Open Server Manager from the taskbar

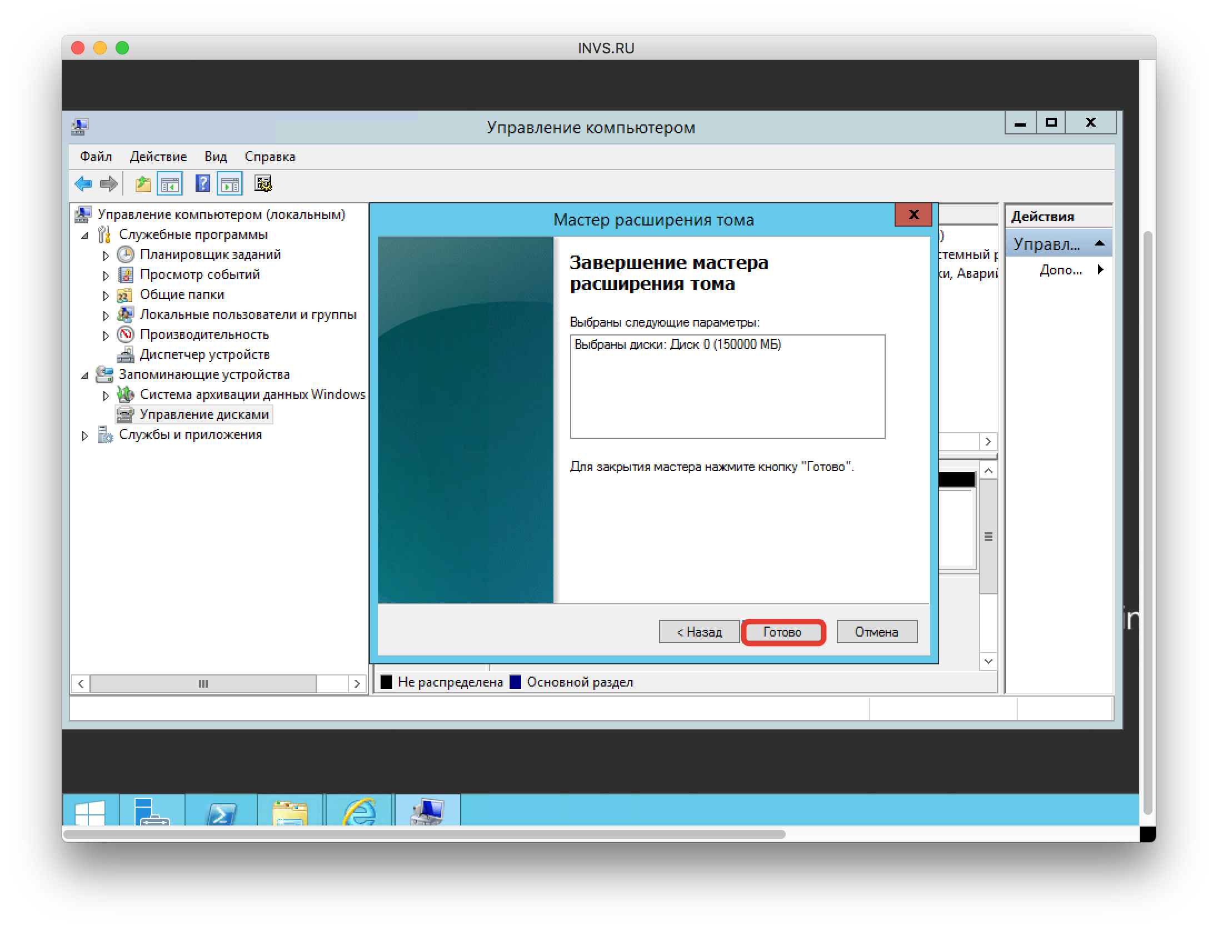[152, 812]
